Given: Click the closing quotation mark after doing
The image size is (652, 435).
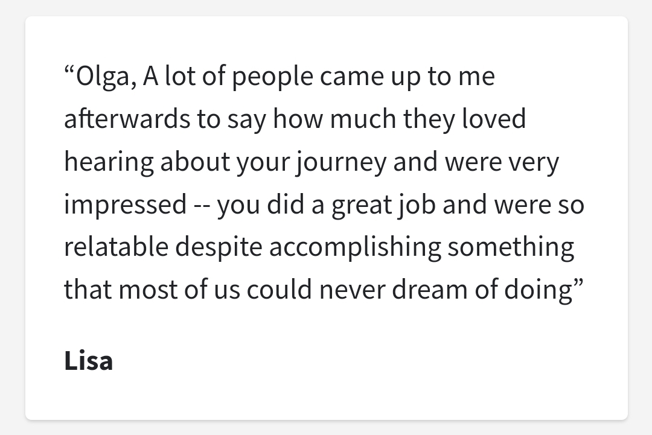Looking at the screenshot, I should point(578,284).
